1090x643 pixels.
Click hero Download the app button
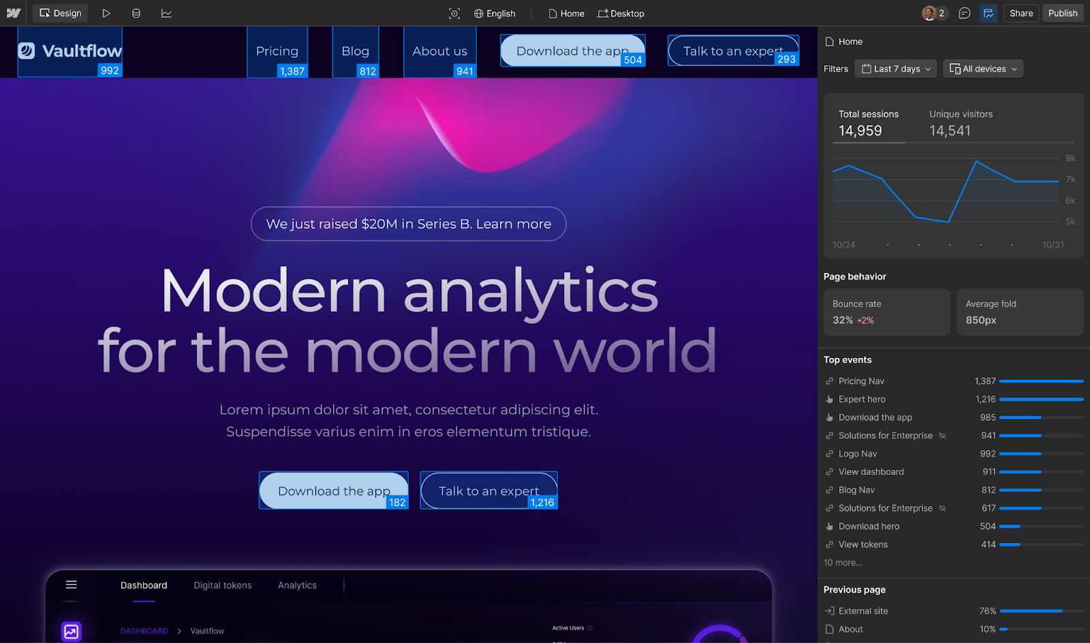(334, 491)
